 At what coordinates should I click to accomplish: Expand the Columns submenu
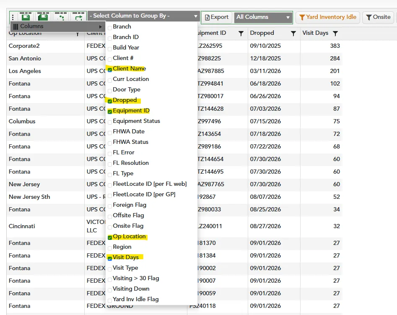click(58, 26)
